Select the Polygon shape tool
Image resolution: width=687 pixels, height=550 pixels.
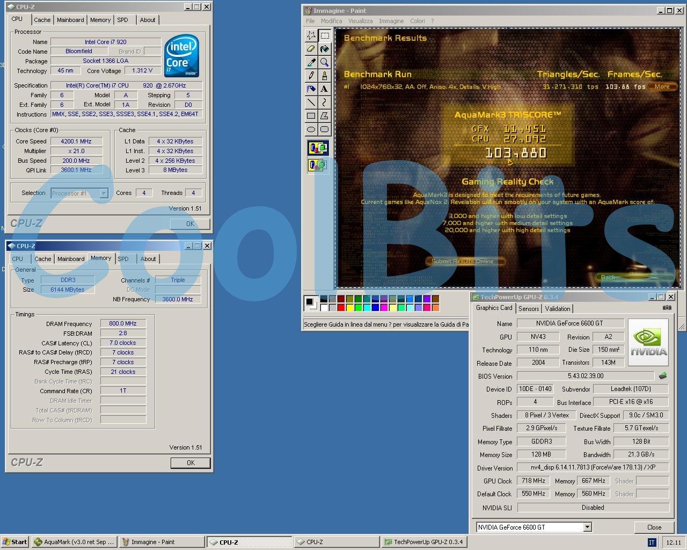[325, 115]
